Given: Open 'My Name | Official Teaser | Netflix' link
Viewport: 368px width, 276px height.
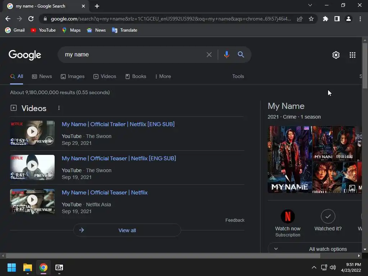Looking at the screenshot, I should coord(105,193).
